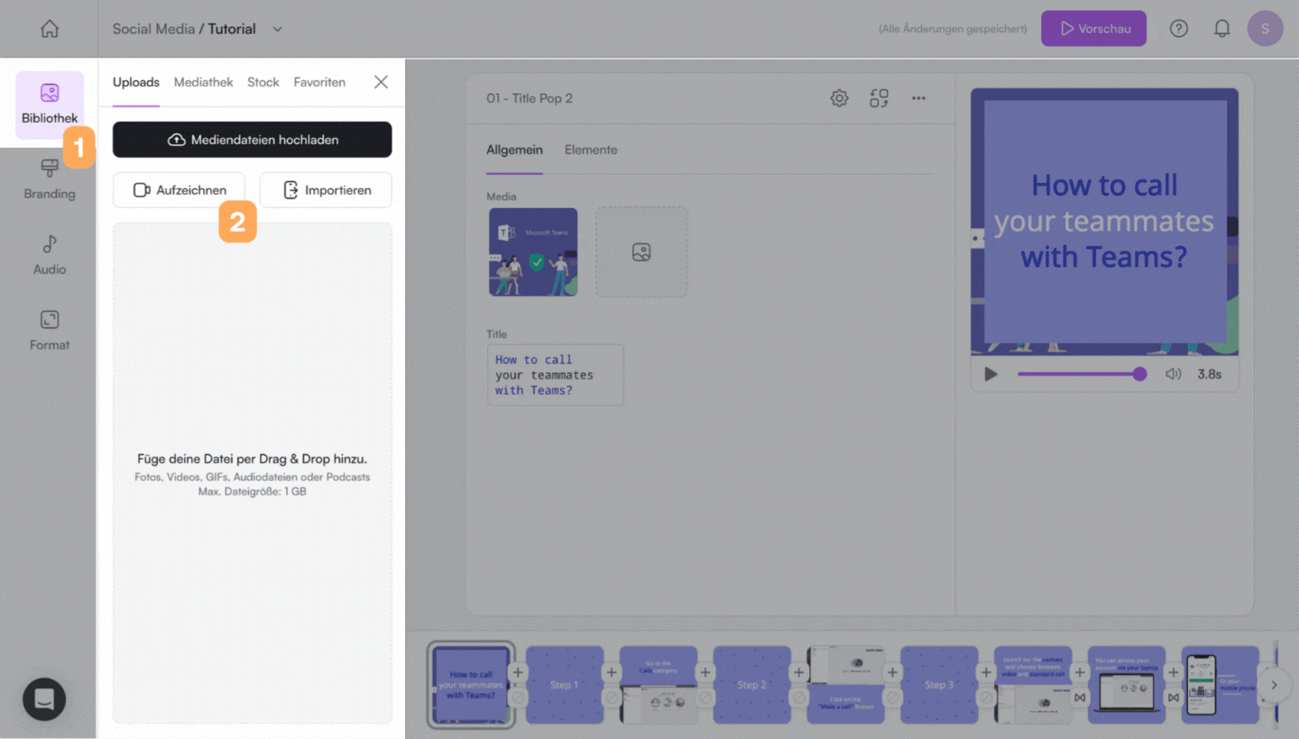
Task: Open the help question mark icon
Action: click(x=1179, y=29)
